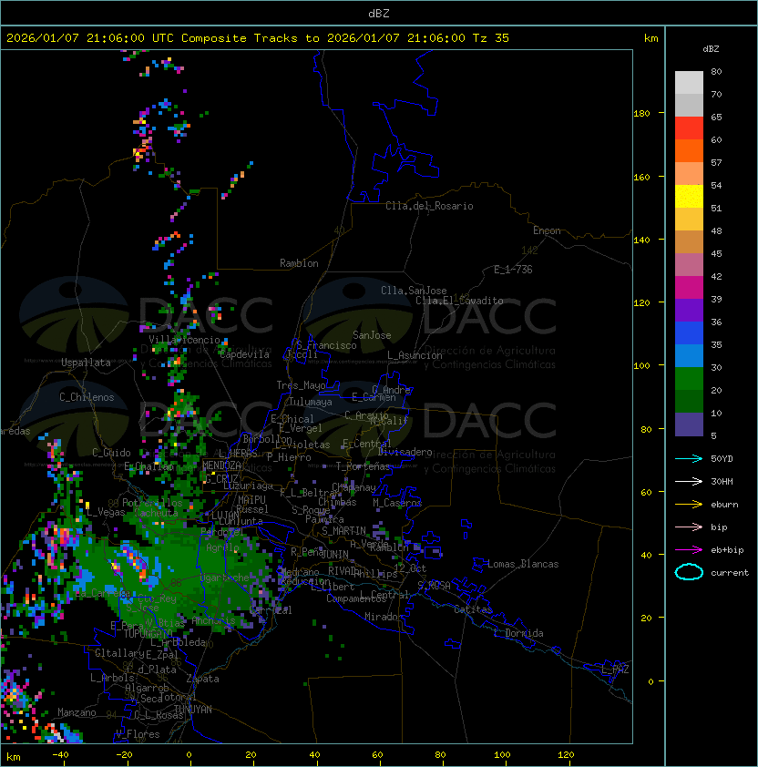The image size is (758, 767).
Task: Pick the light blue 30–35 dBZ swatch
Action: 689,356
